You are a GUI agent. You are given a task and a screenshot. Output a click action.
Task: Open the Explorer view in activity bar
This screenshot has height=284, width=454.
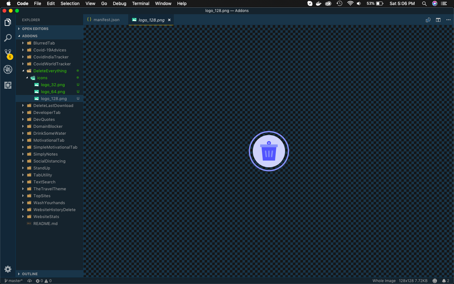click(8, 22)
